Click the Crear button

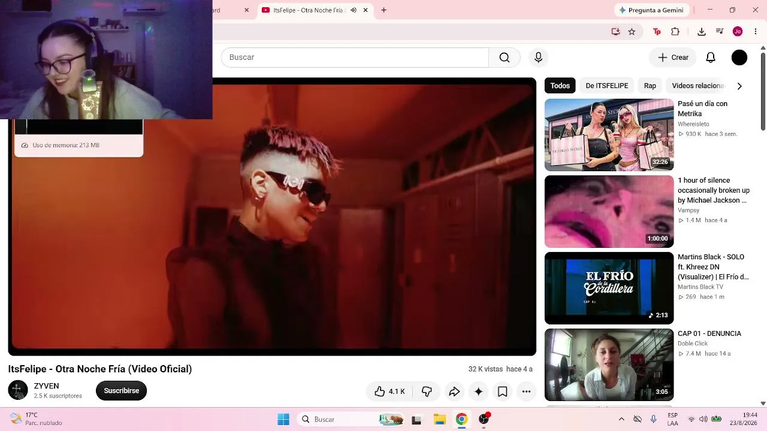[673, 57]
